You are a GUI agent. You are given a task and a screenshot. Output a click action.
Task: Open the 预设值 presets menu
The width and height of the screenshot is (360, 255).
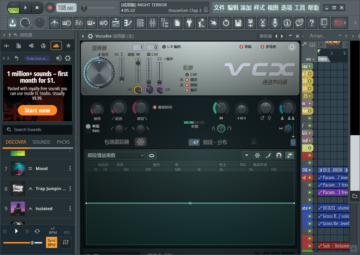266,36
